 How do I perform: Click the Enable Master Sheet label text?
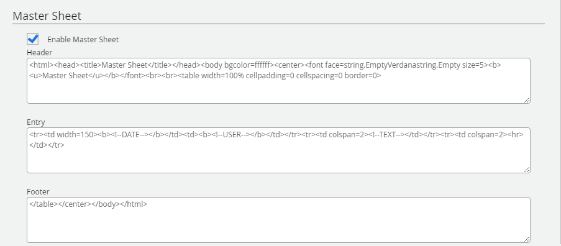coord(83,39)
